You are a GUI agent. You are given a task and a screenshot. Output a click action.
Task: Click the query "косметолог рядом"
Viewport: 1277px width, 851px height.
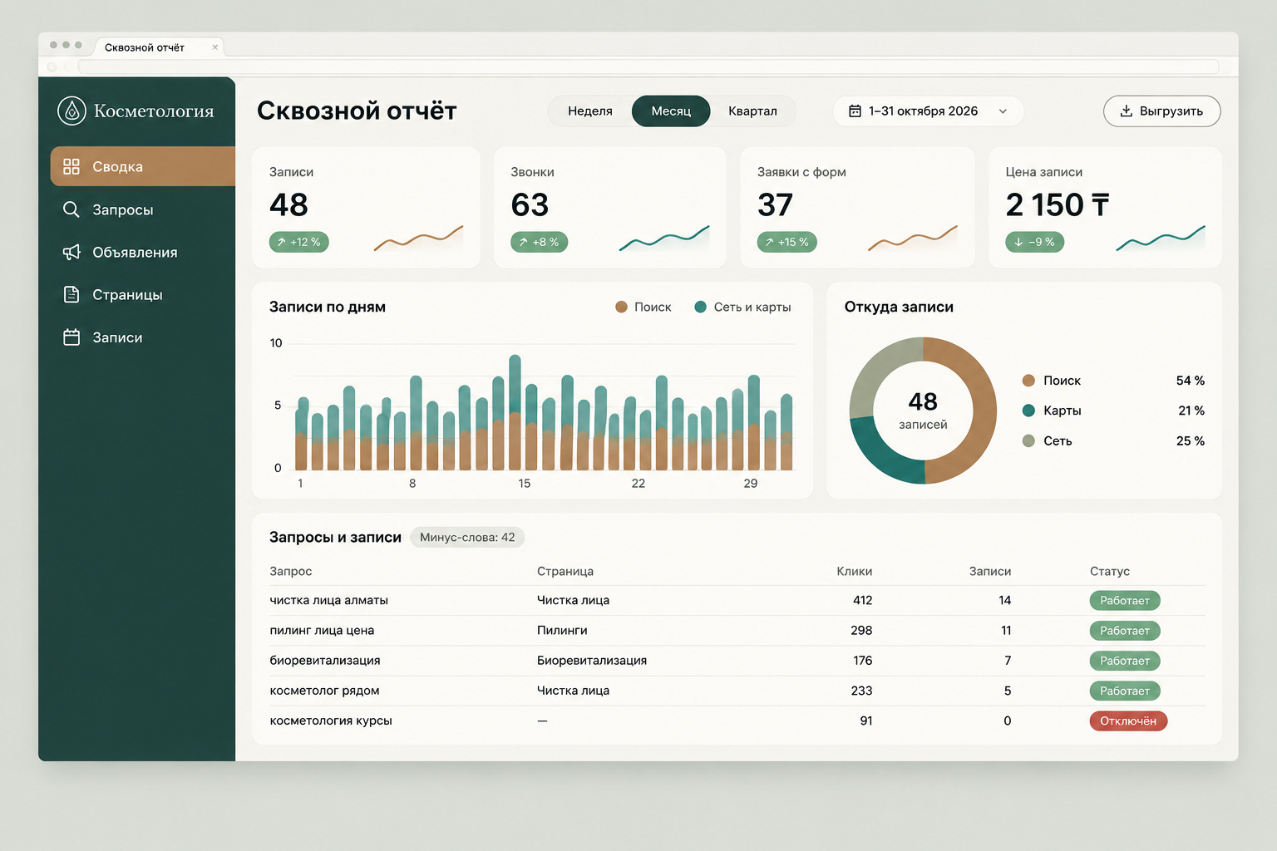pyautogui.click(x=324, y=691)
